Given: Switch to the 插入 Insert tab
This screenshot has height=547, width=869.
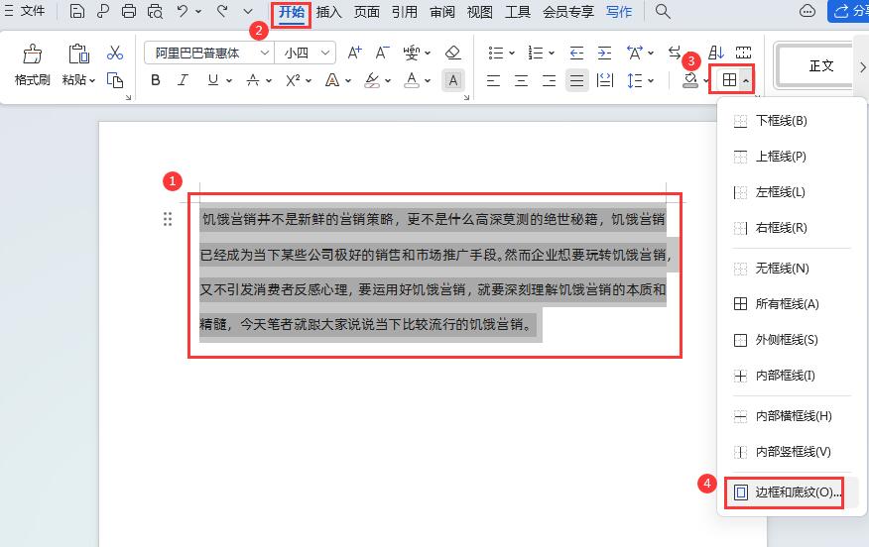Looking at the screenshot, I should click(x=328, y=12).
